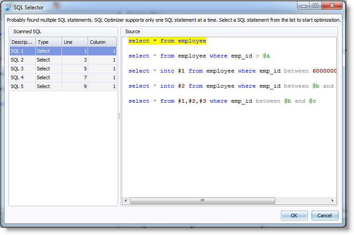Viewport: 354px width, 235px height.
Task: Sort by the Column column header
Action: point(102,42)
